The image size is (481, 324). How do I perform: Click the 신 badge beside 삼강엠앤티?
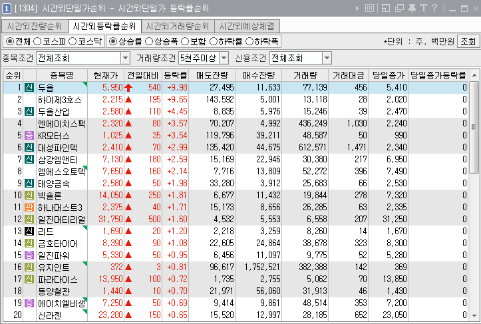coord(29,159)
